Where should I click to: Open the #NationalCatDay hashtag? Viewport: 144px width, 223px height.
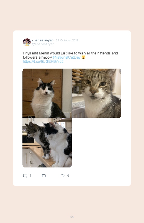[x=66, y=57]
